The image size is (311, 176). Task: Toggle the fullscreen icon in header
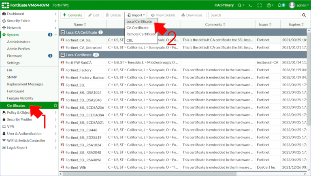tap(260, 5)
